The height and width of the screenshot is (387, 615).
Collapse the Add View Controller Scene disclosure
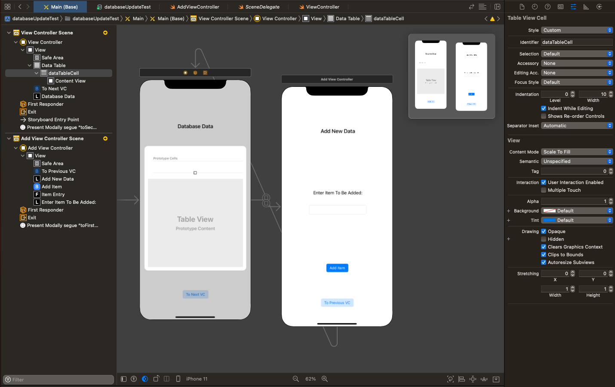tap(9, 138)
